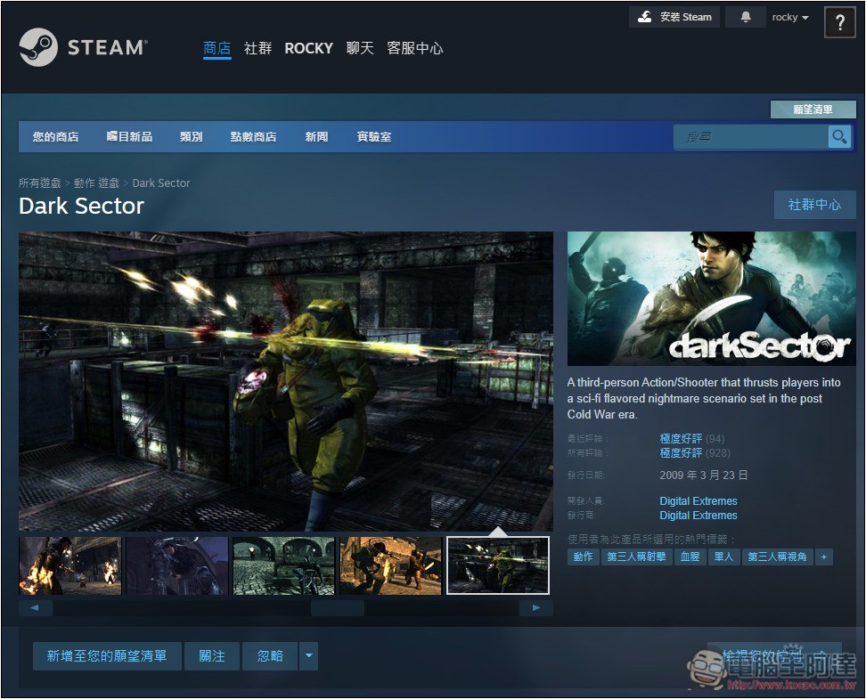The width and height of the screenshot is (866, 699).
Task: Click the search magnifier icon
Action: click(x=839, y=136)
